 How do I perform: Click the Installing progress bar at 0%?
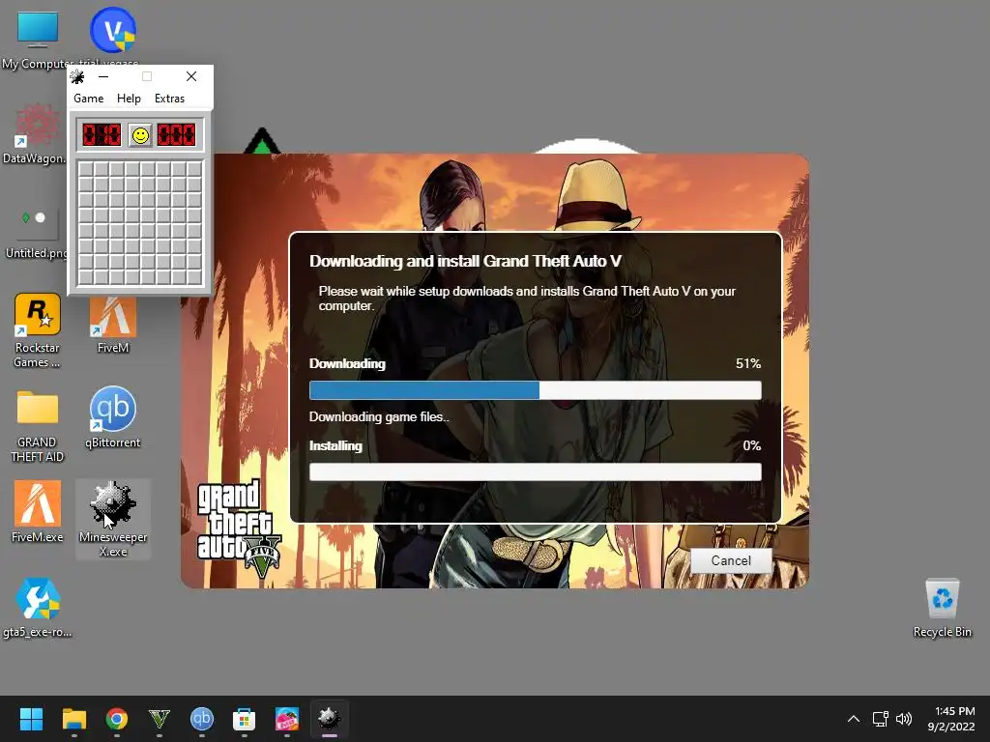[536, 471]
